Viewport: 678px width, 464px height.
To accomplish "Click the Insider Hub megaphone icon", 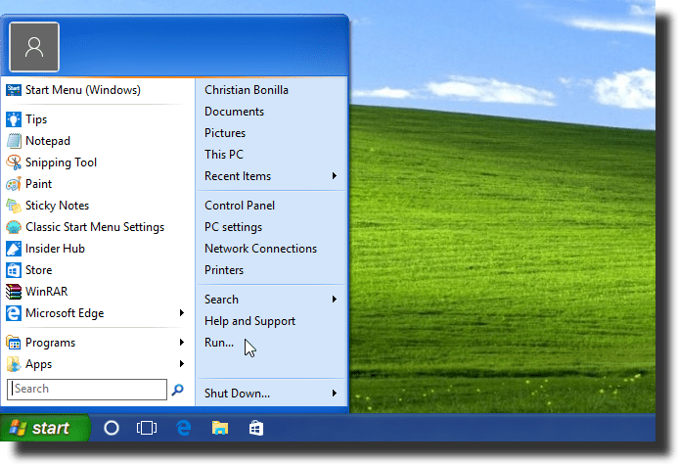I will (14, 249).
